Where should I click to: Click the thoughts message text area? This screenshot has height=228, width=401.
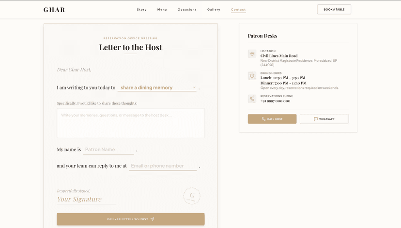pos(131,123)
